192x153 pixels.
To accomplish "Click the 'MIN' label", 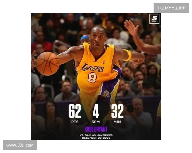I will pos(117,122).
